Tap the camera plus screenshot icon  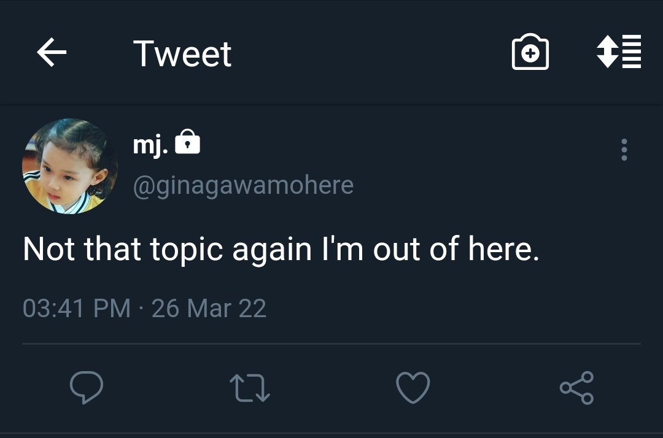tap(530, 52)
